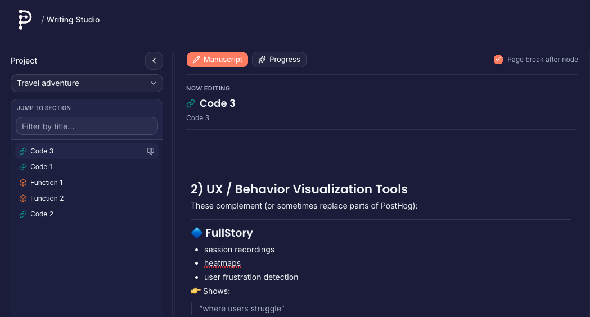
Task: Click the link icon beside Code 2
Action: (x=23, y=214)
